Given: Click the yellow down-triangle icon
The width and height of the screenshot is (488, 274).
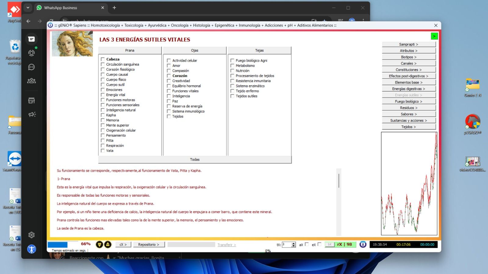Looking at the screenshot, I should pyautogui.click(x=99, y=244).
